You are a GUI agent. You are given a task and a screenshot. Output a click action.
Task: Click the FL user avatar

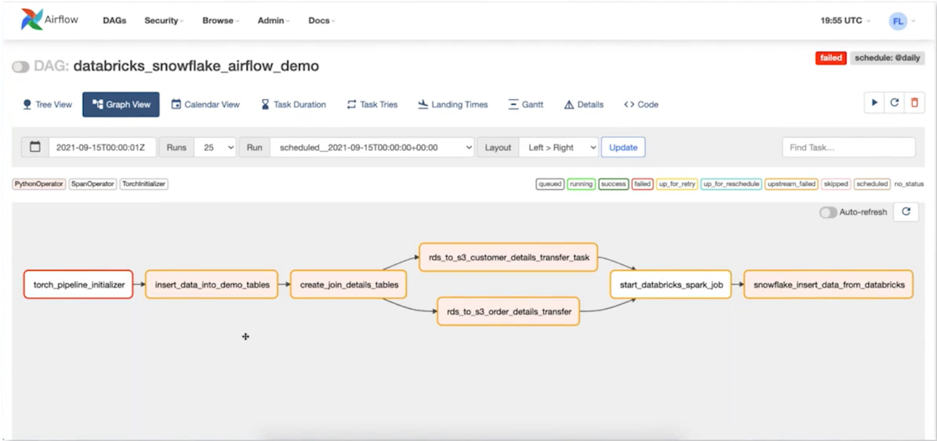tap(898, 21)
